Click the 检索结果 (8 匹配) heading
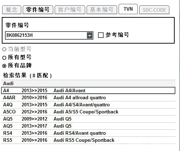 coord(27,75)
